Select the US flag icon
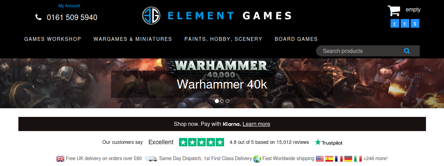Screen dimensions: 444x166 [x=320, y=159]
